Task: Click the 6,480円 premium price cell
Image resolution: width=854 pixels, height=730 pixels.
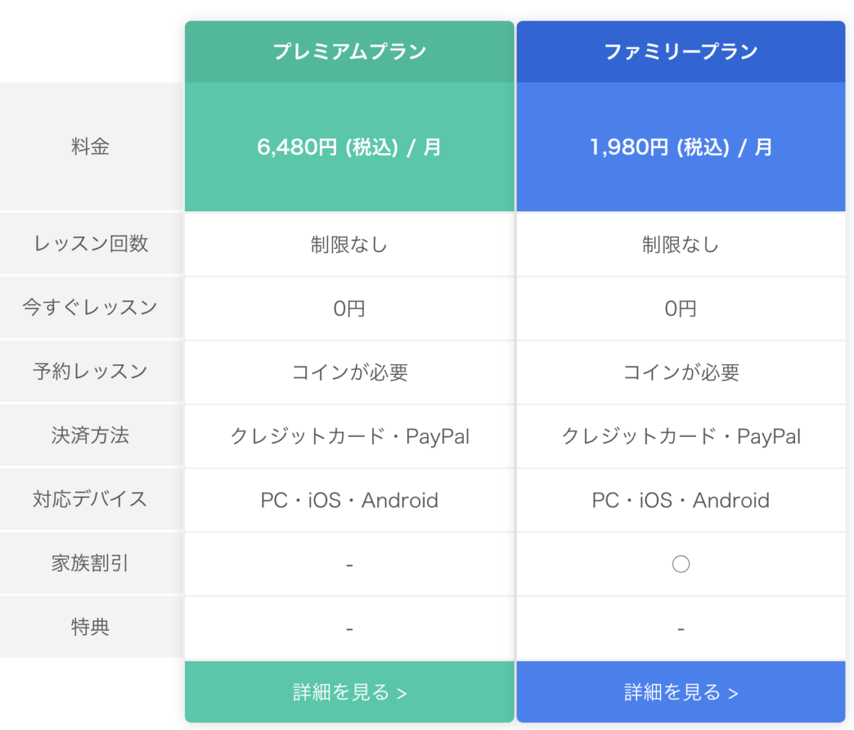Action: click(349, 147)
